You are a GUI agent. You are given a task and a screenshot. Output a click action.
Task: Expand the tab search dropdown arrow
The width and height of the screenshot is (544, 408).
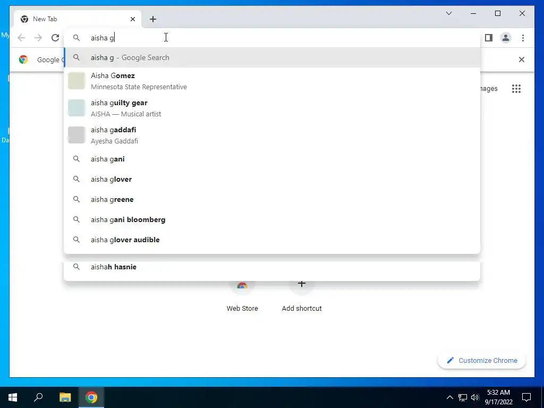click(449, 13)
